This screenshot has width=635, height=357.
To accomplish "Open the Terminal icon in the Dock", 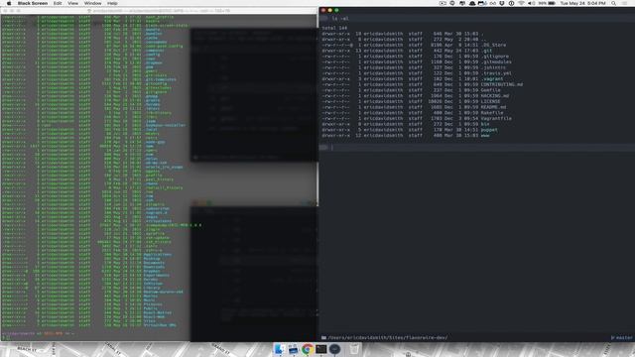I will (x=320, y=349).
